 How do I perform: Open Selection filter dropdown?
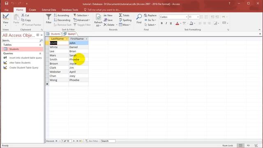[x=81, y=15]
